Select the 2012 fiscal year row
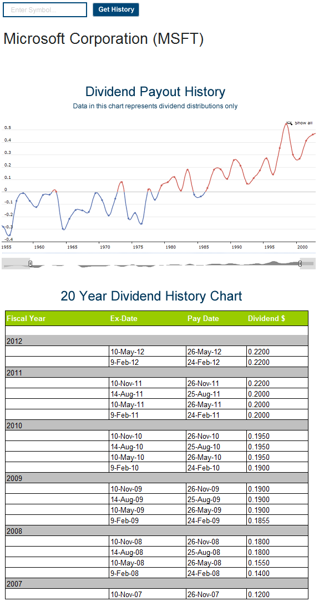This screenshot has width=319, height=611. tap(157, 341)
